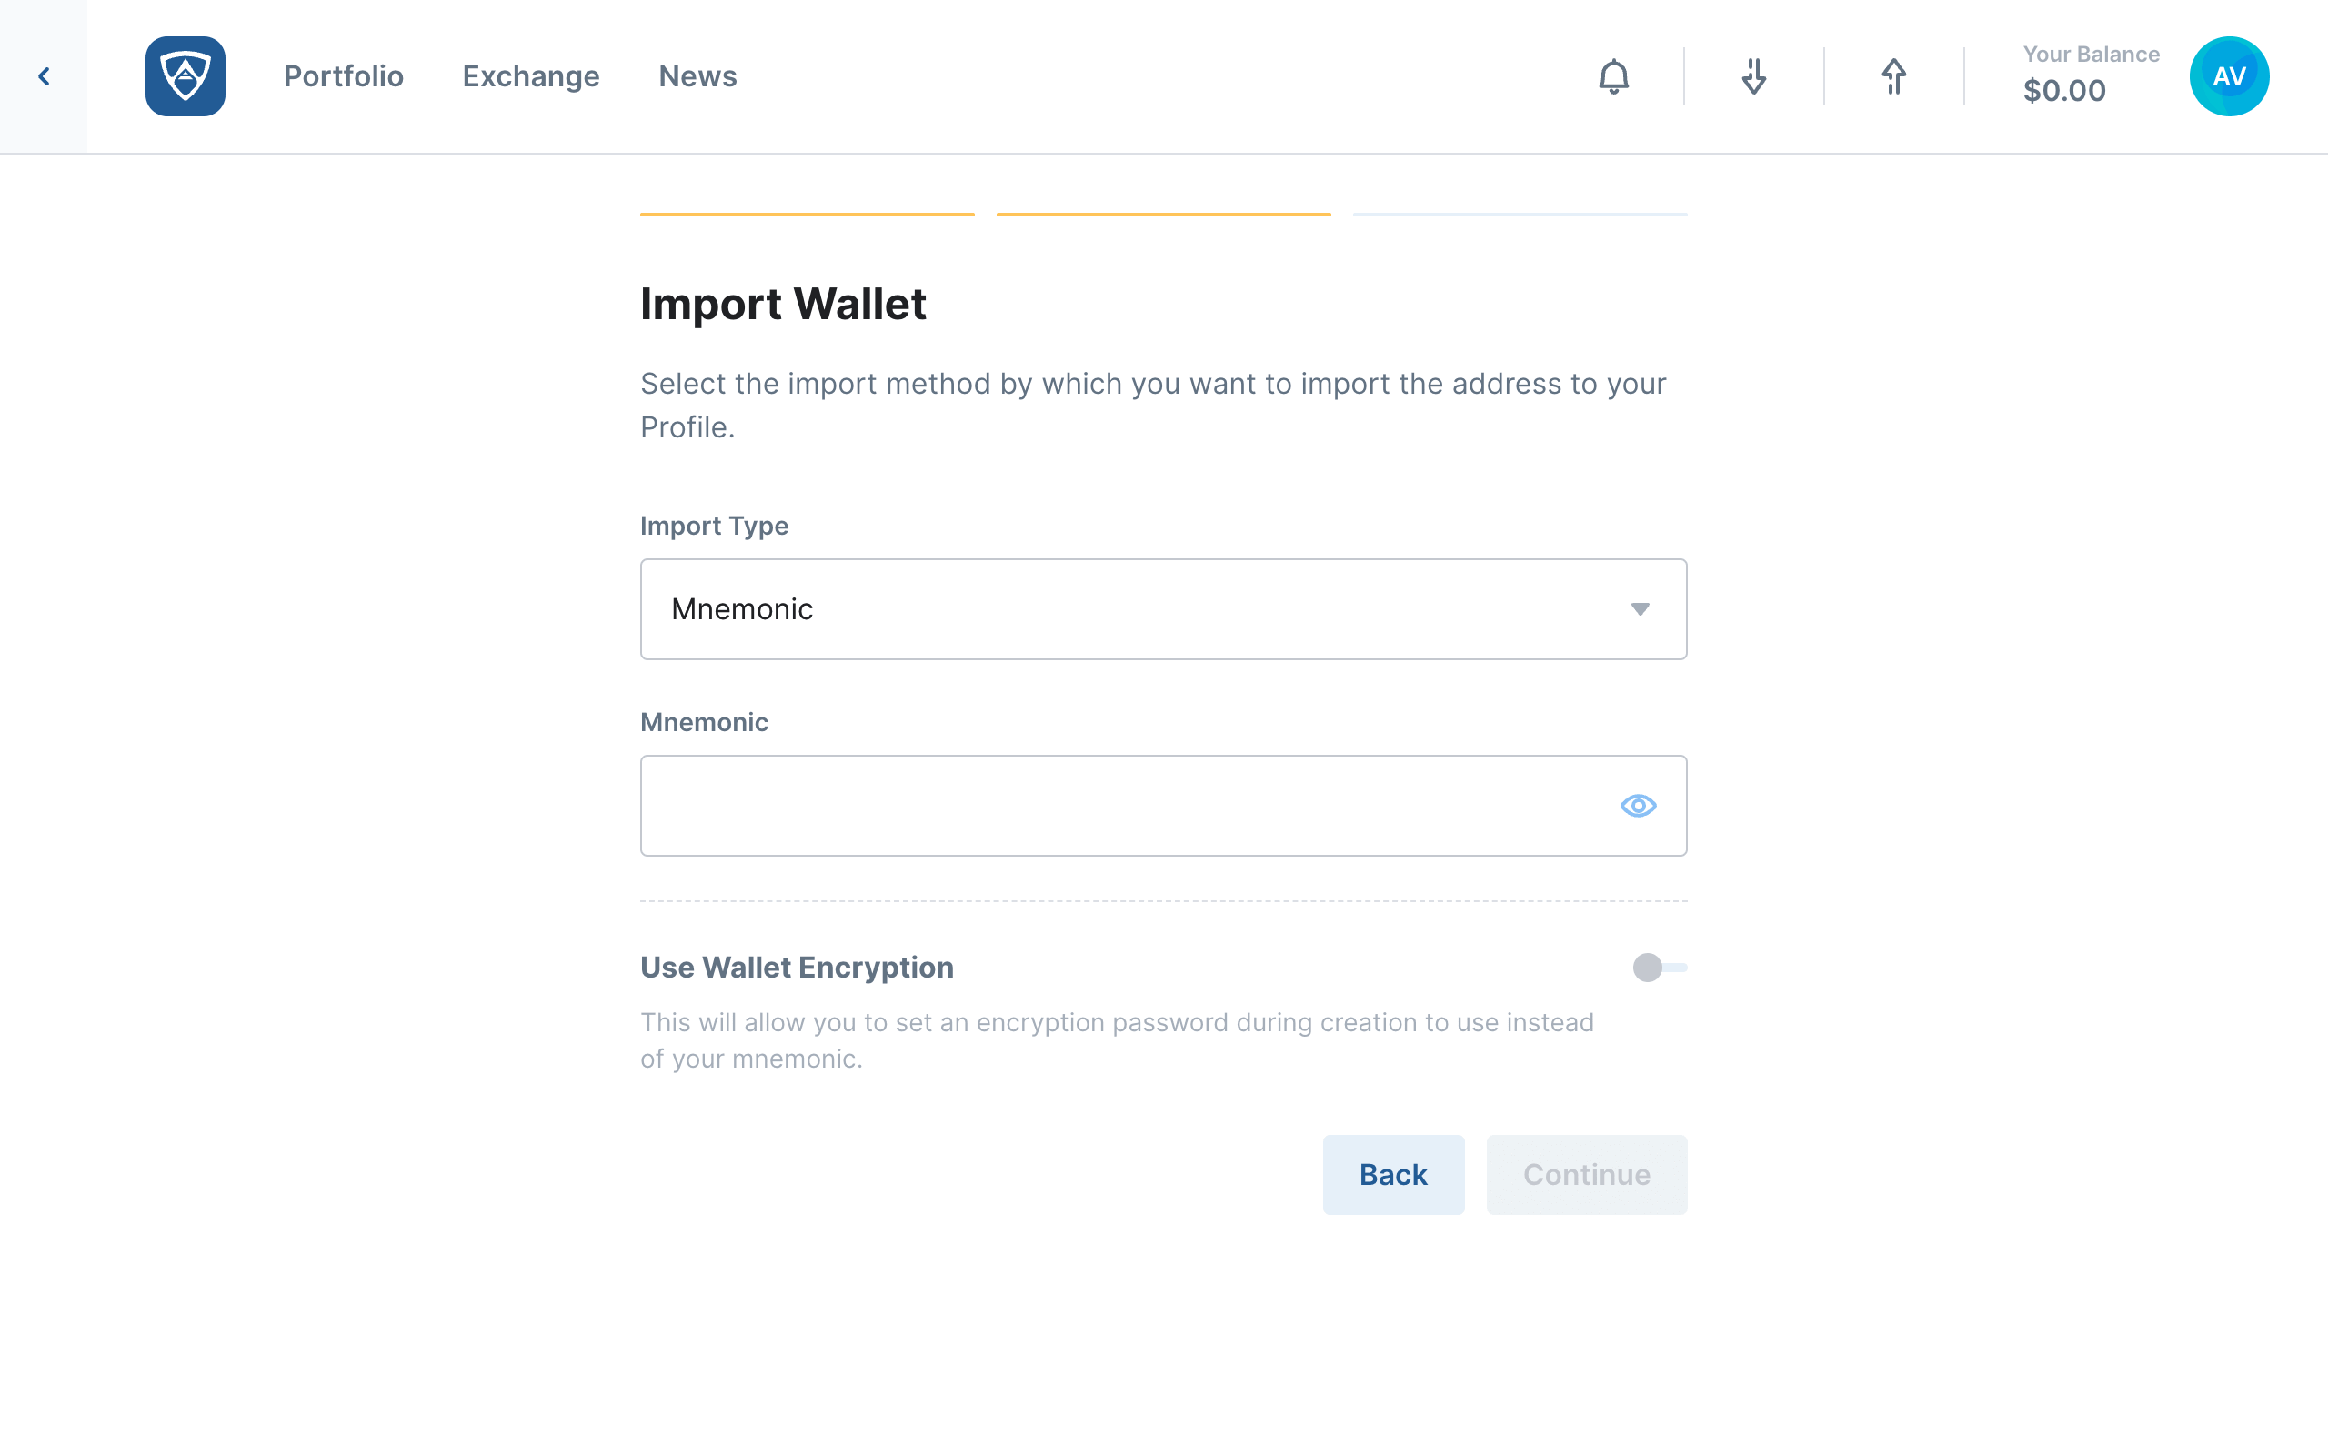This screenshot has height=1455, width=2328.
Task: Open the Import Type dropdown
Action: [1163, 609]
